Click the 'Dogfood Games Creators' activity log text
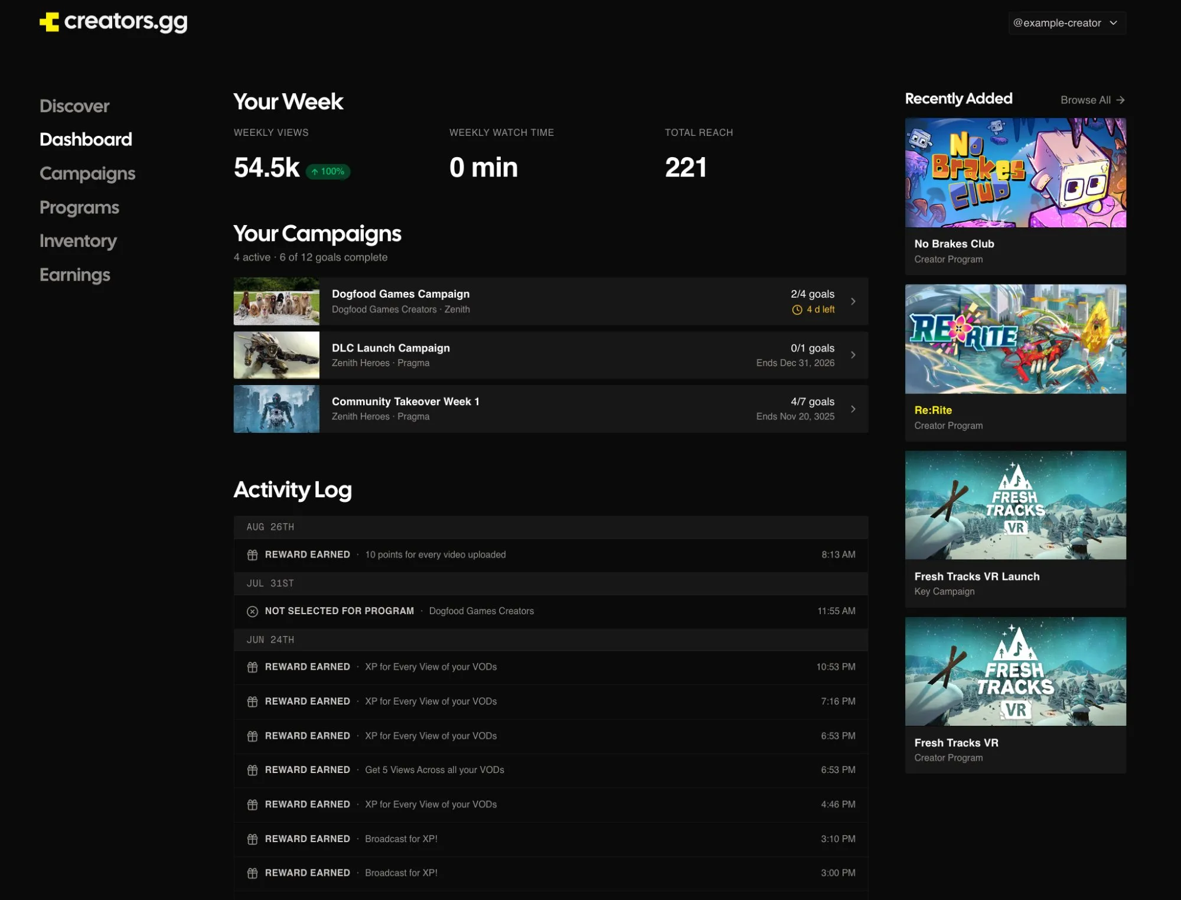The height and width of the screenshot is (900, 1181). [481, 611]
